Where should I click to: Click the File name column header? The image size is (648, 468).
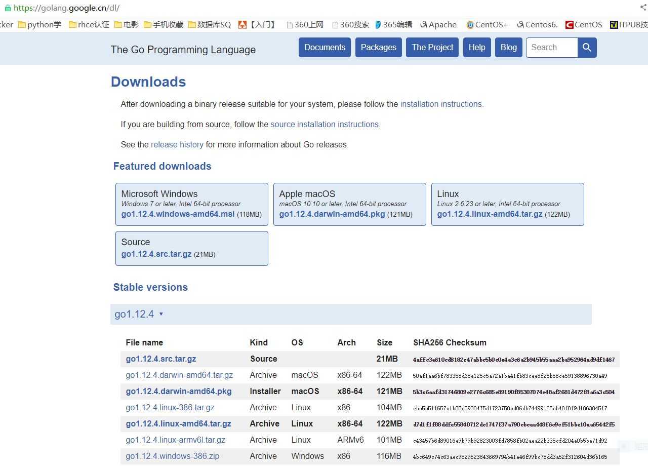[144, 342]
